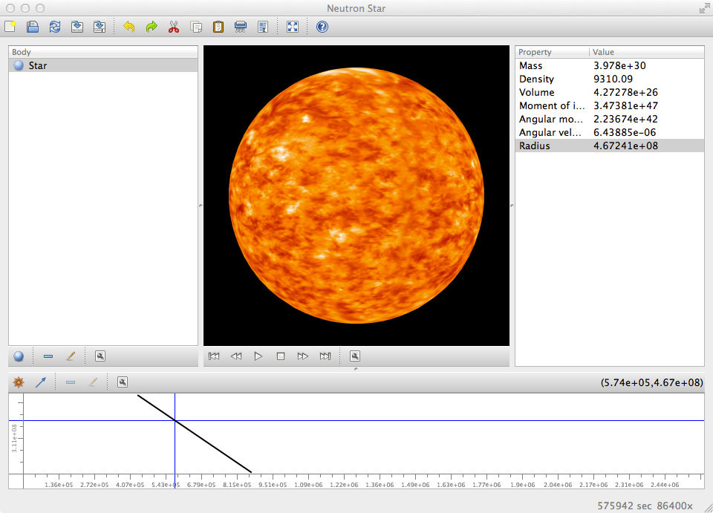
Task: Click the orange sun icon in graph toolbar
Action: pyautogui.click(x=19, y=382)
